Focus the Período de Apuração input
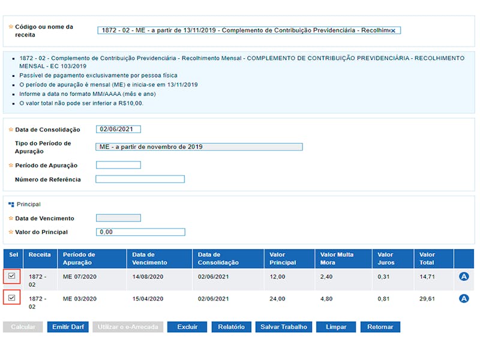This screenshot has height=354, width=480. click(x=118, y=165)
